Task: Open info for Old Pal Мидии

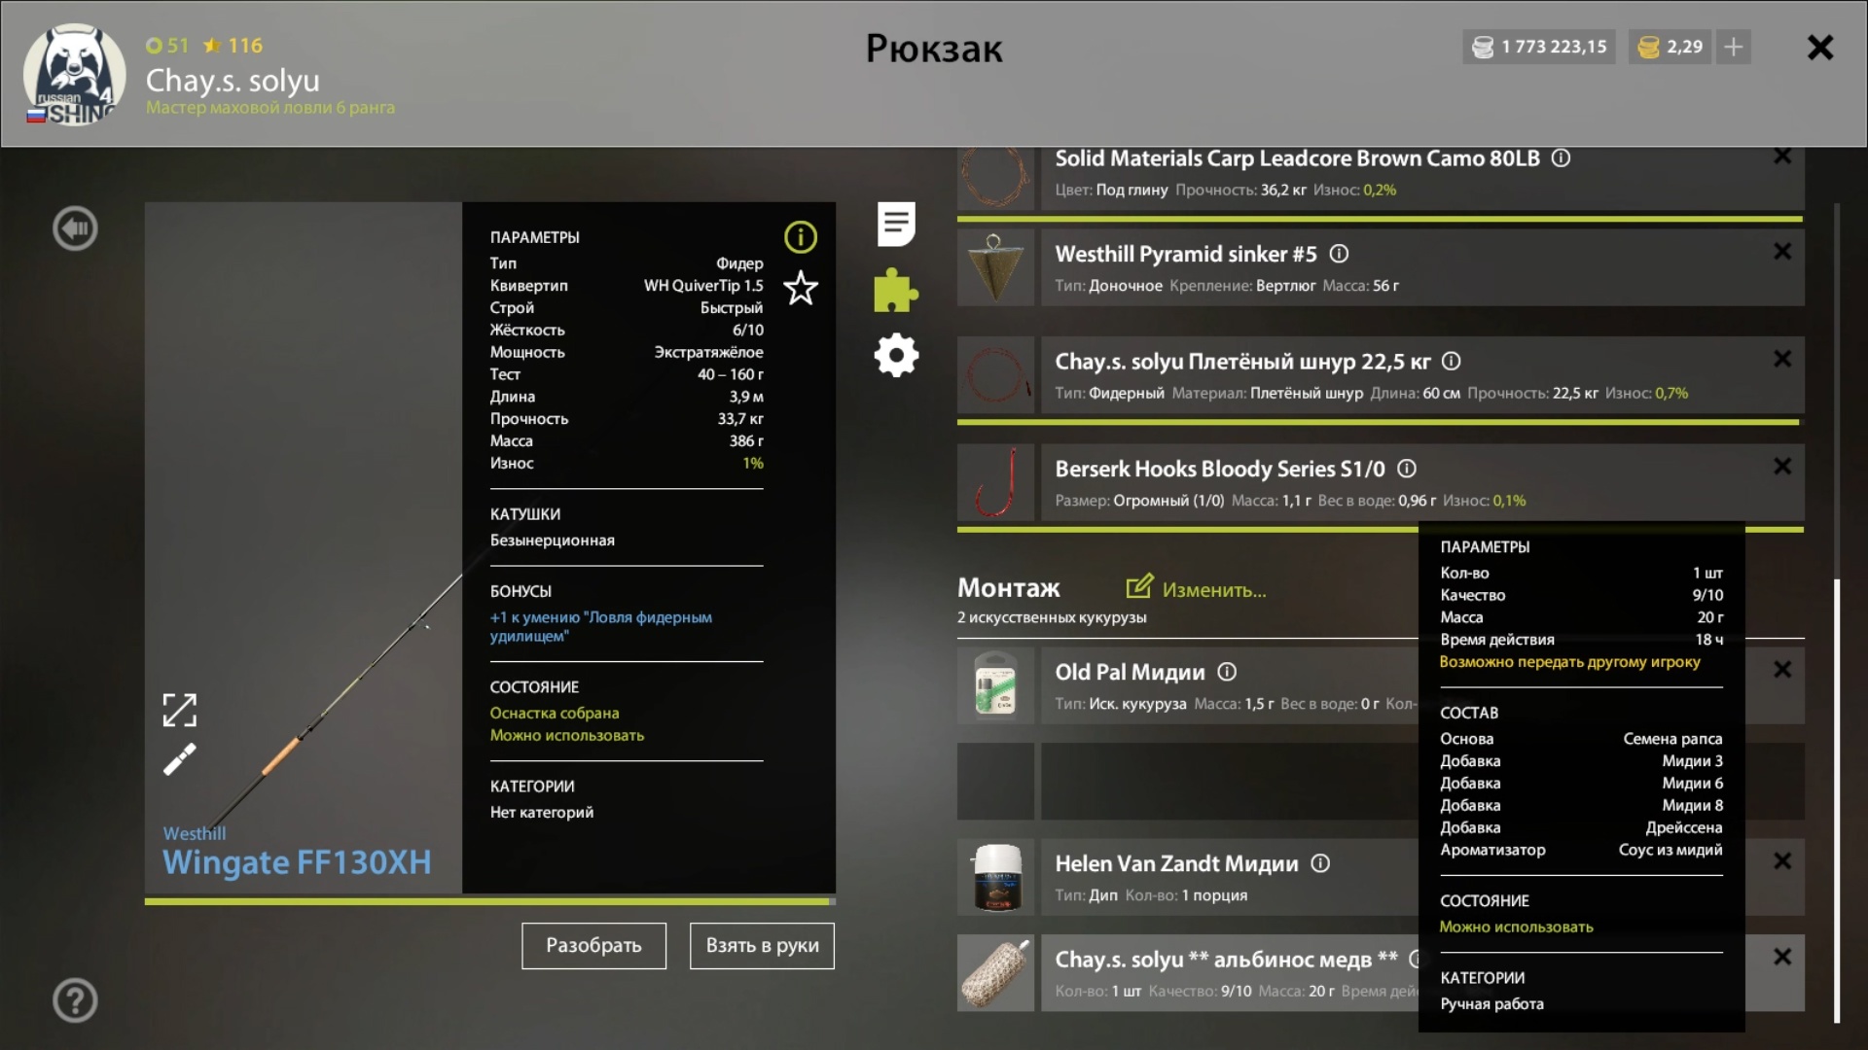Action: [x=1227, y=672]
